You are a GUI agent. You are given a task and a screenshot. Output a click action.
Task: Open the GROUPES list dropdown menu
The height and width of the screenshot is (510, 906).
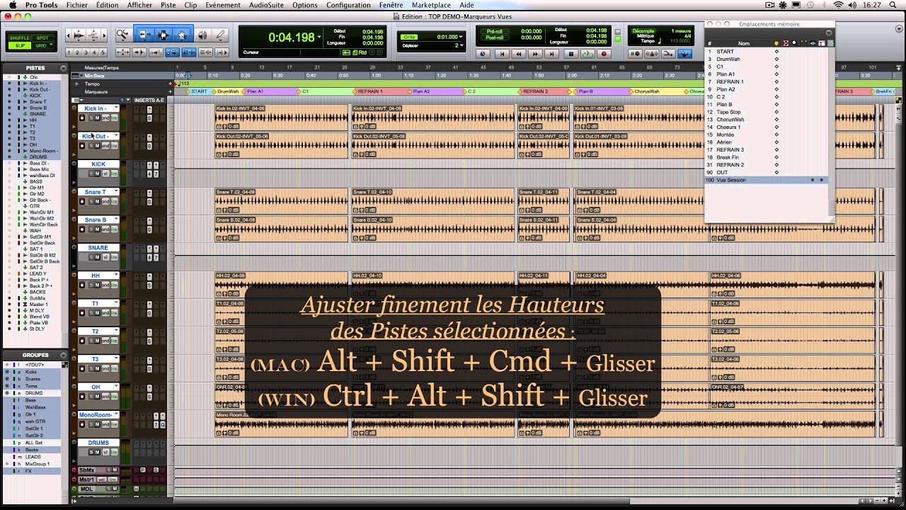[x=64, y=355]
